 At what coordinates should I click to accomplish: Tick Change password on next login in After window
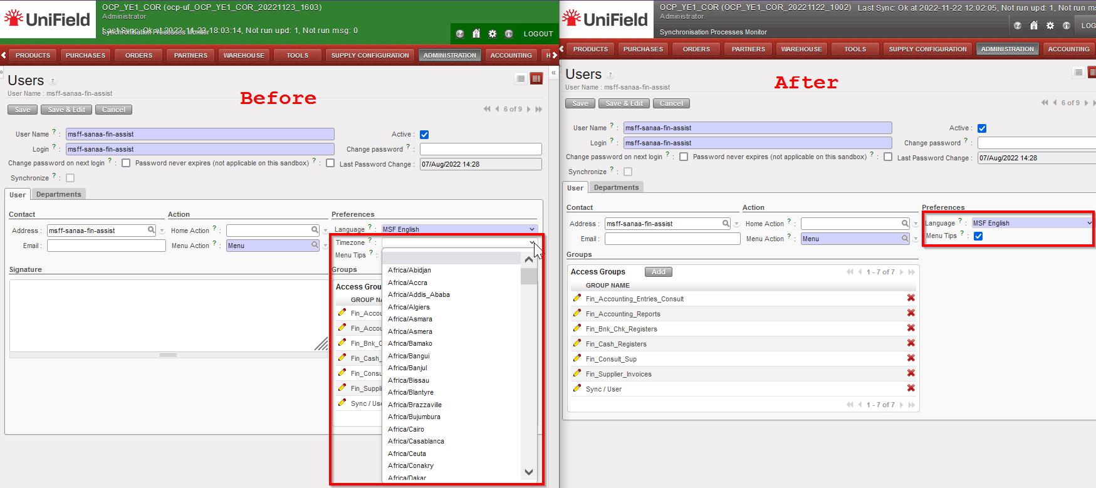[x=684, y=157]
